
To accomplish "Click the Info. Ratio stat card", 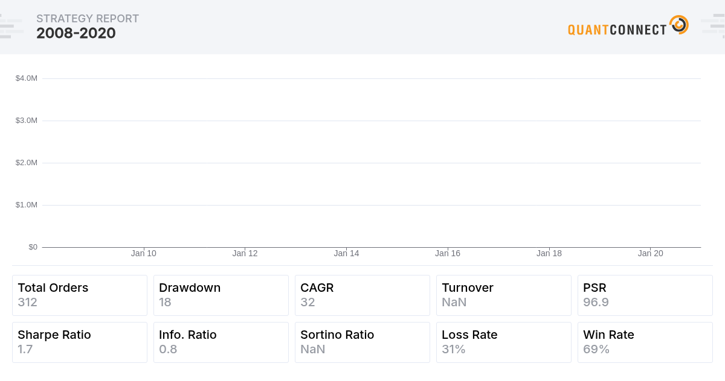I will (221, 342).
